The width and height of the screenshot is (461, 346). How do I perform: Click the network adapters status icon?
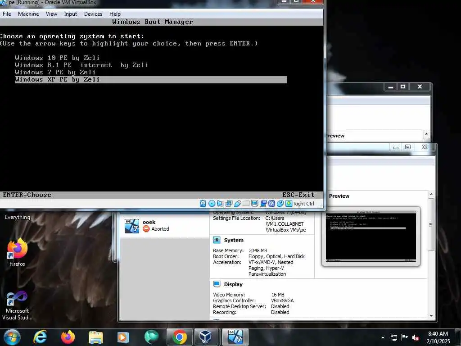229,204
